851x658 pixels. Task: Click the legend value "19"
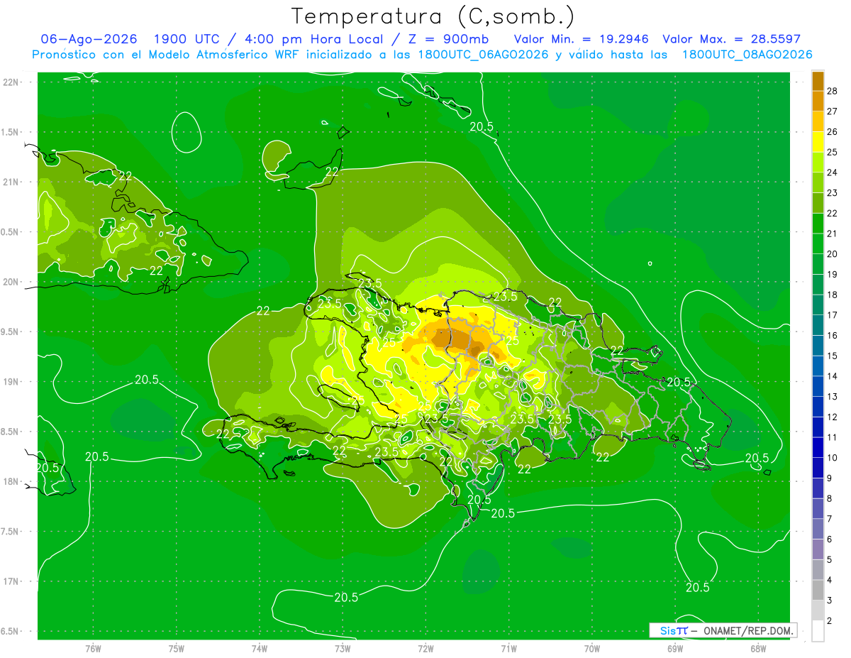(833, 274)
